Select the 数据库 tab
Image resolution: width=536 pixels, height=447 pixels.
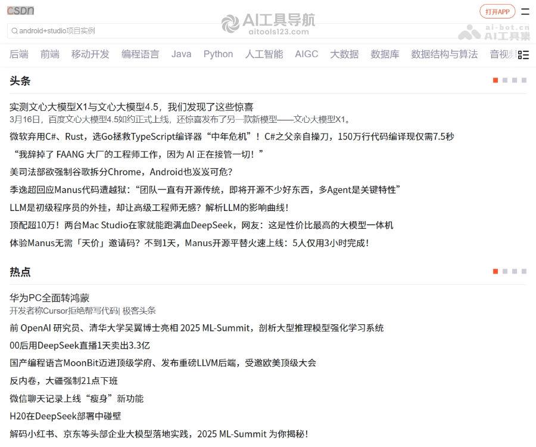click(x=385, y=54)
